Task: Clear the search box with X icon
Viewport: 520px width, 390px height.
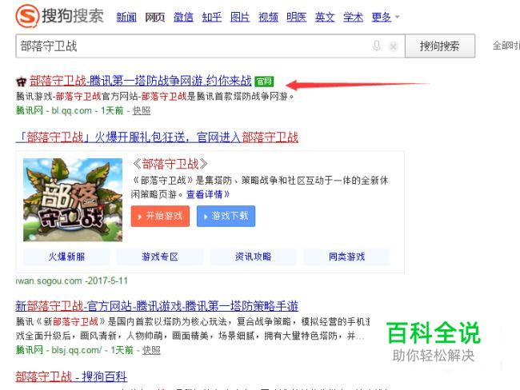Action: 394,46
